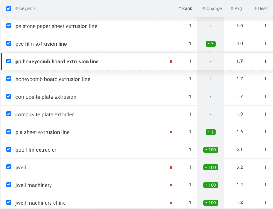Open keyword honeycomb board extrusion line
273x209 pixels.
53,79
